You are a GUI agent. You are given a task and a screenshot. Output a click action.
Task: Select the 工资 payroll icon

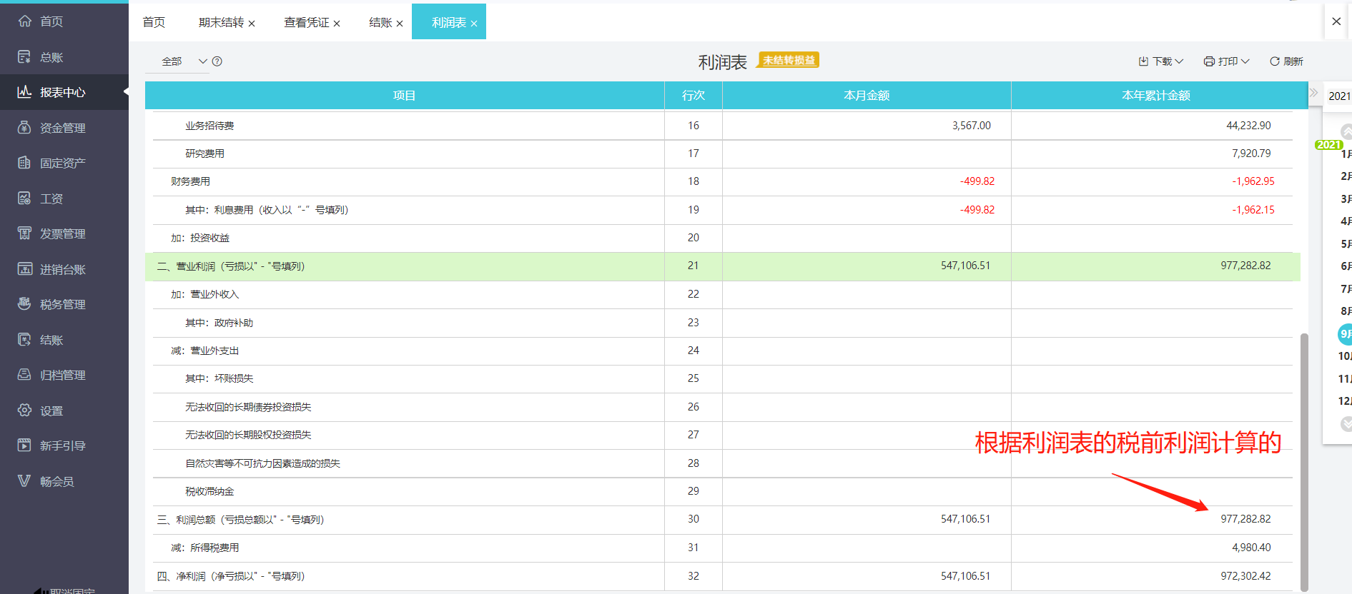(24, 198)
